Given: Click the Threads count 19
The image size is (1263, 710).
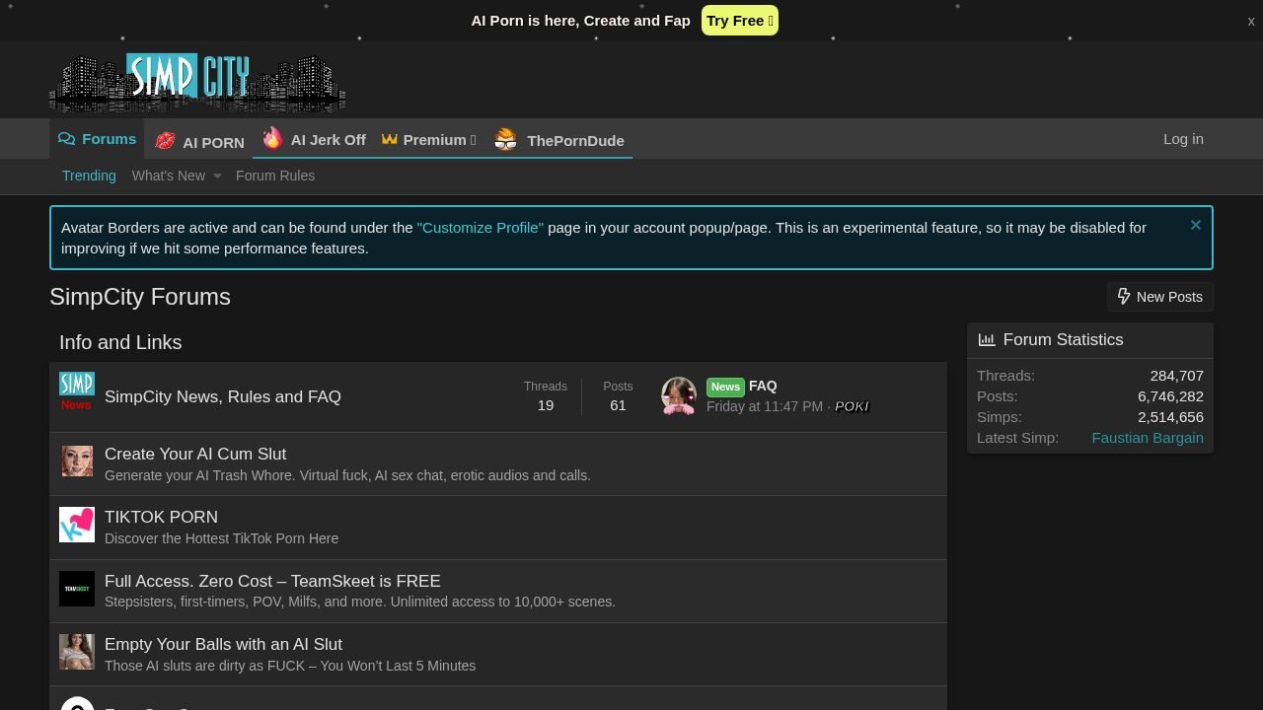Looking at the screenshot, I should click(x=546, y=405).
